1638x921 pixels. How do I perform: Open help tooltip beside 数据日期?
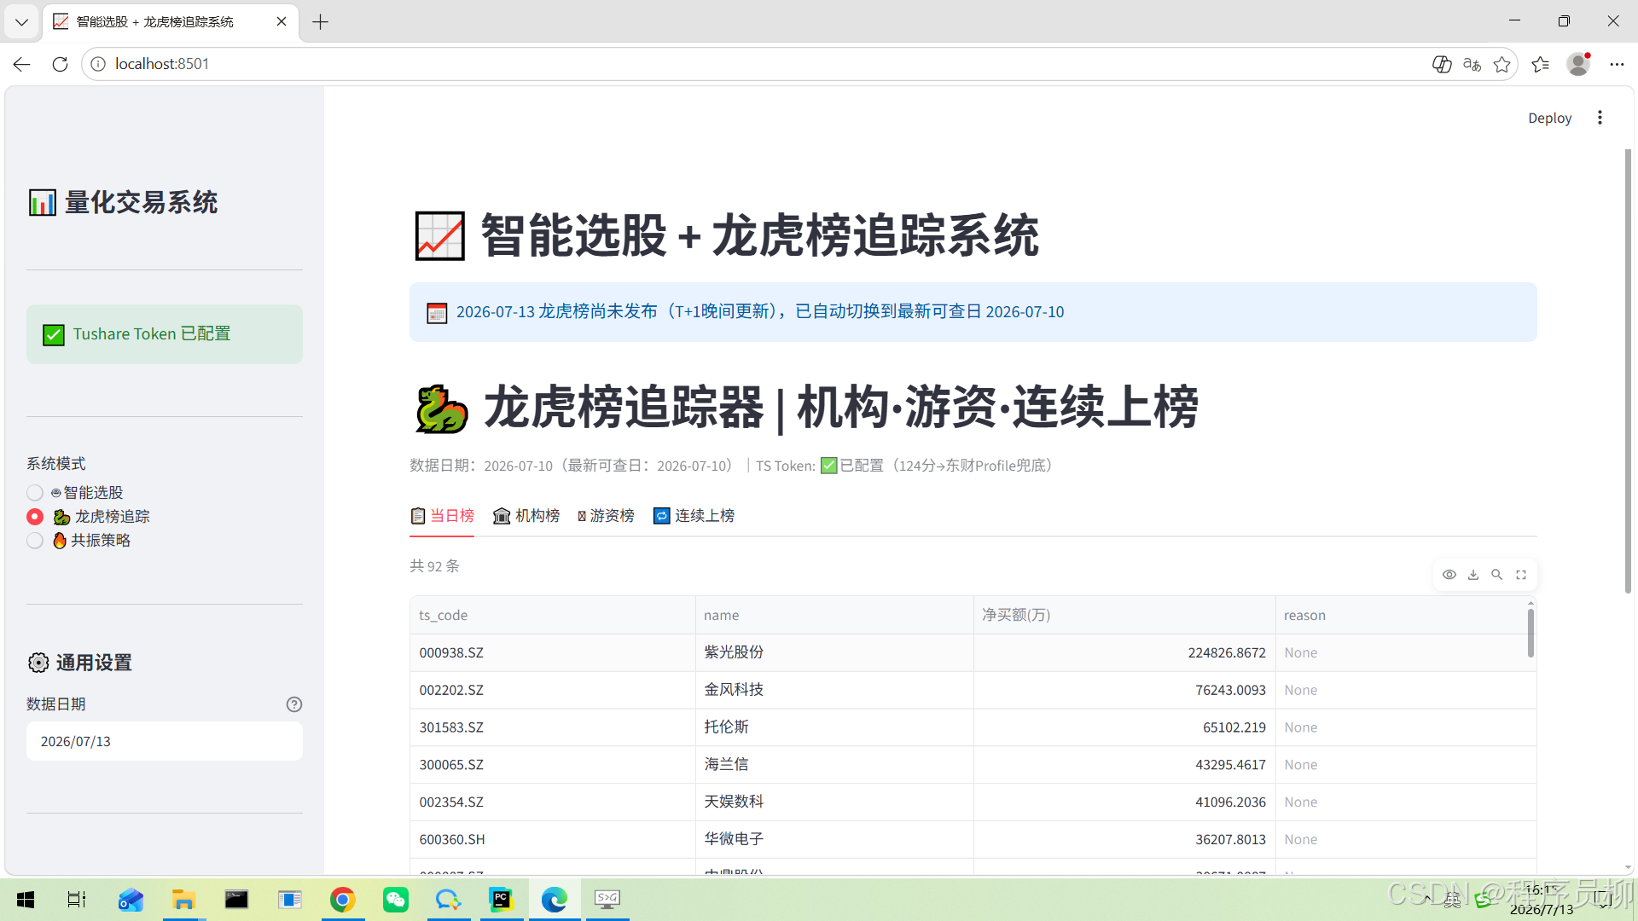[x=294, y=704]
